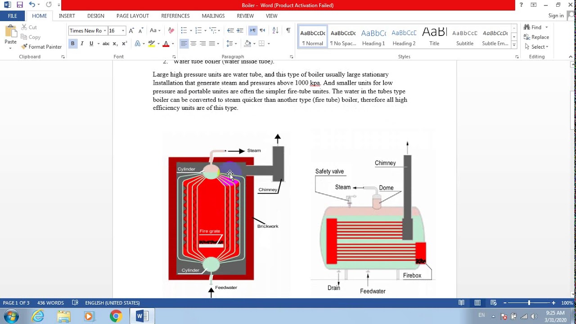
Task: Decrease paragraph indent
Action: coord(230,31)
